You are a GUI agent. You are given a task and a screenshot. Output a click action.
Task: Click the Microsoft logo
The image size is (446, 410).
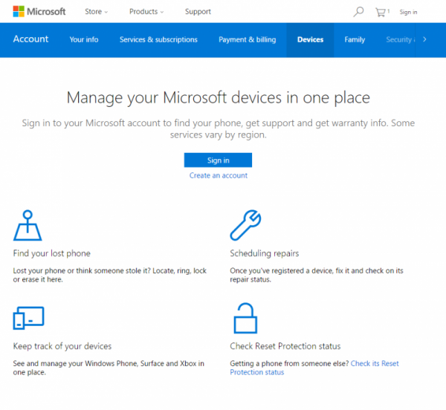(39, 12)
